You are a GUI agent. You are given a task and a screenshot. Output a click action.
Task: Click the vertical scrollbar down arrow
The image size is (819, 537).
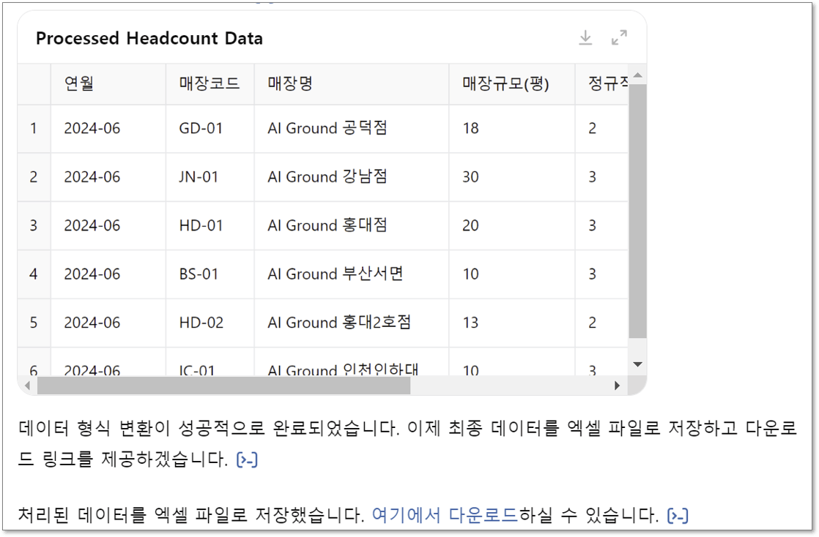tap(637, 364)
